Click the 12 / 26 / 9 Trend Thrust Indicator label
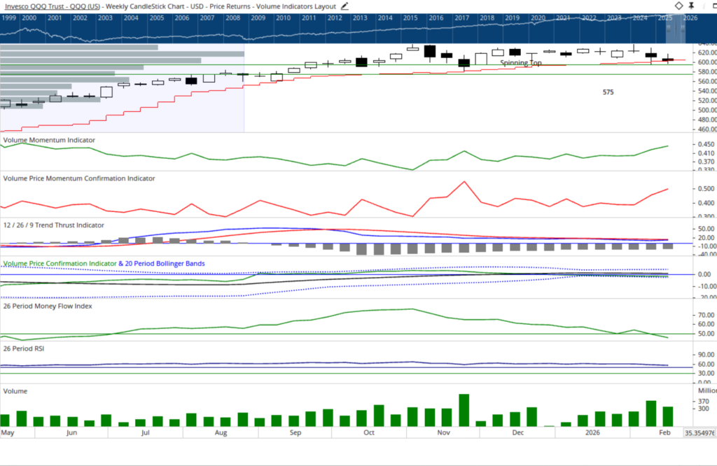The width and height of the screenshot is (717, 466). (x=54, y=225)
